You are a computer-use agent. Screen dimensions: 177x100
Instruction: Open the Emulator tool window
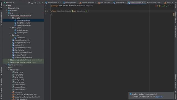pos(176,96)
